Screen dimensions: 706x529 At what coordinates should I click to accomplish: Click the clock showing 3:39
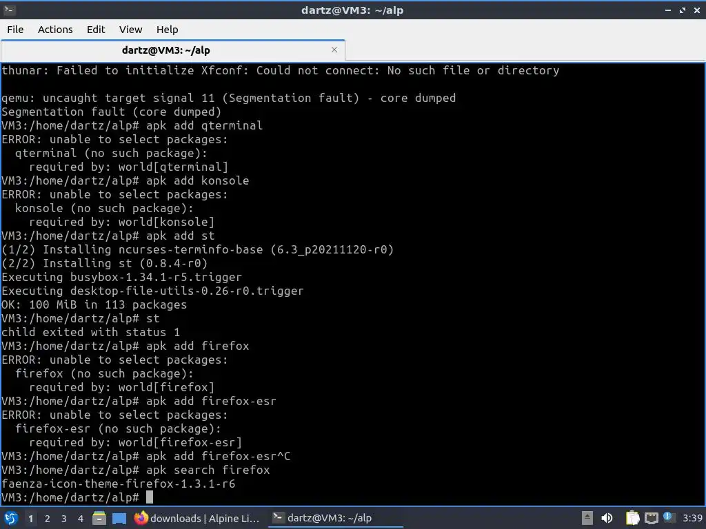(692, 518)
